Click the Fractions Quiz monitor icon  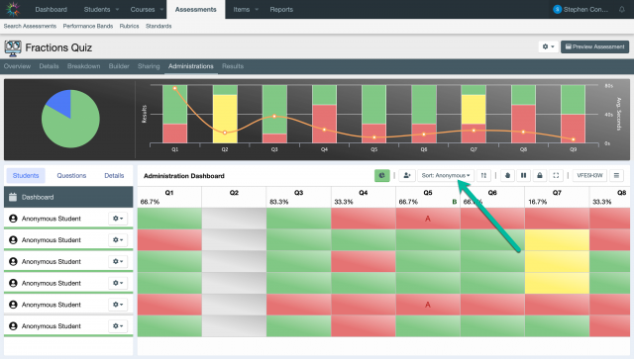coord(13,48)
